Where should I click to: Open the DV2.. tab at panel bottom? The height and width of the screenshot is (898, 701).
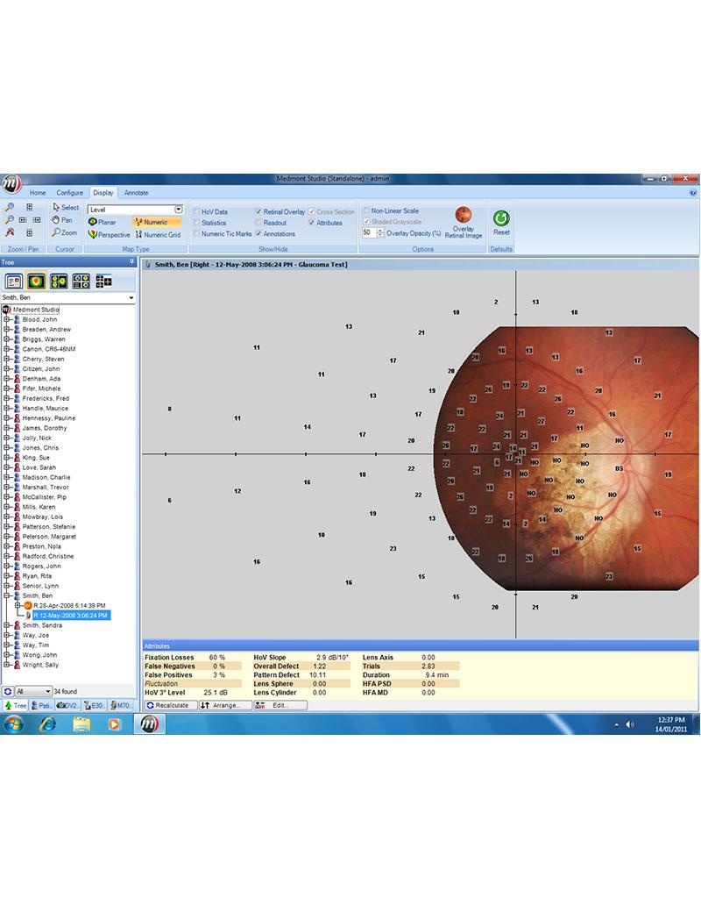pyautogui.click(x=67, y=706)
